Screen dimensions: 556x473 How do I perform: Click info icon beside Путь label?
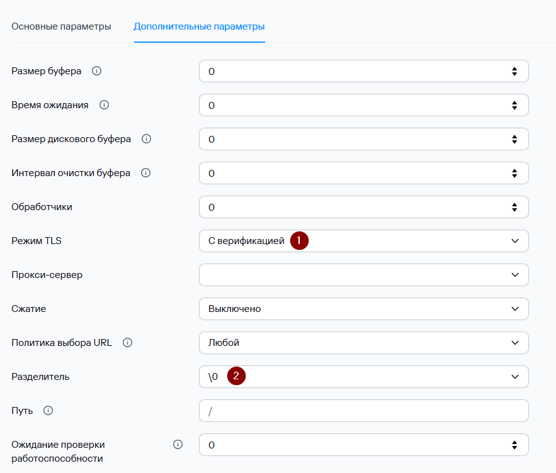coord(48,411)
